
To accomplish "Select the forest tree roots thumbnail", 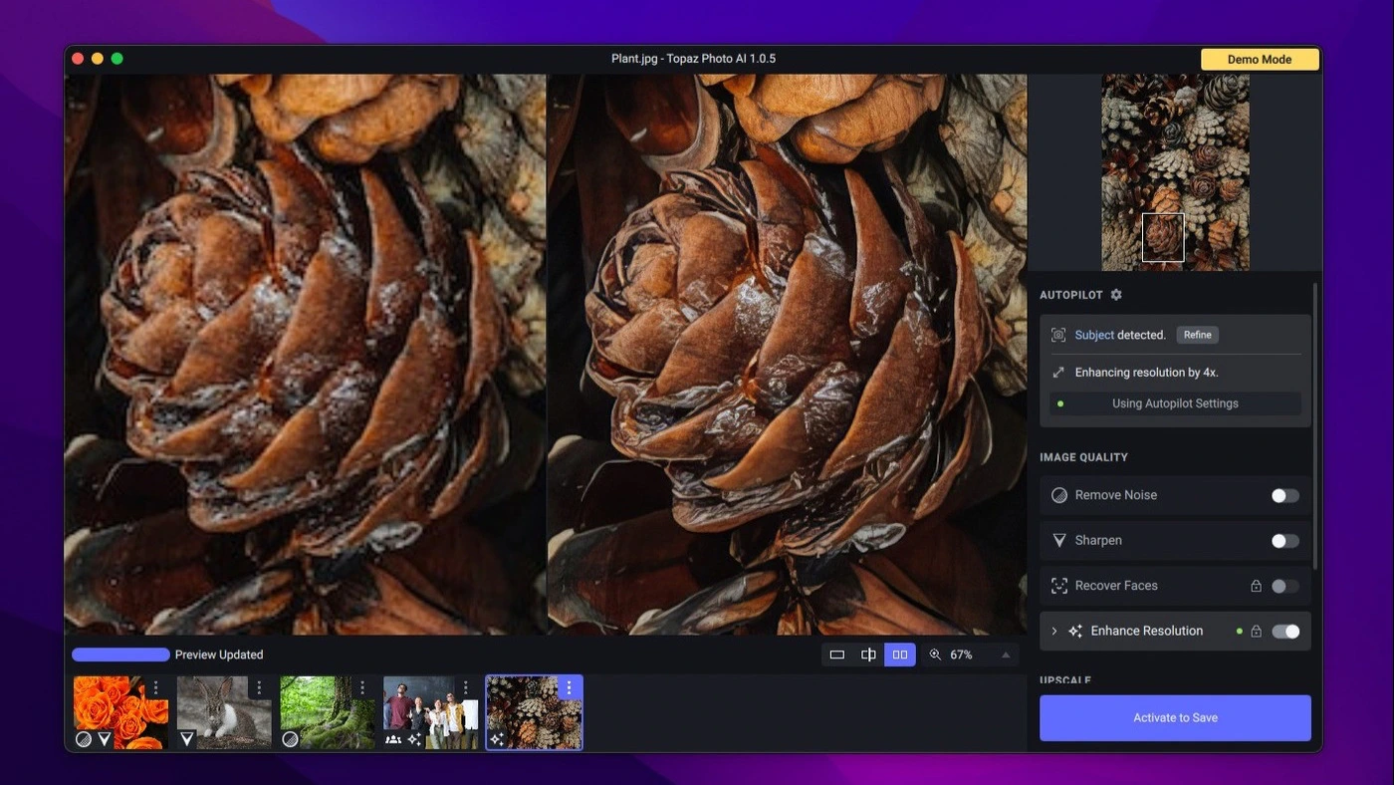I will (328, 712).
